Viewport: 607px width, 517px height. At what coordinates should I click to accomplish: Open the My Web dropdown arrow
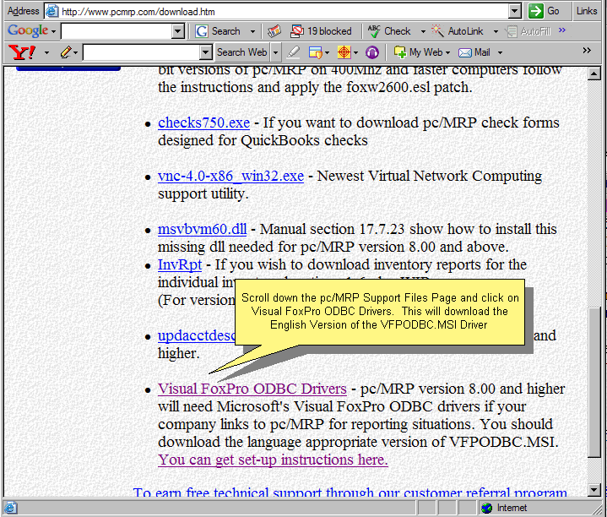448,52
